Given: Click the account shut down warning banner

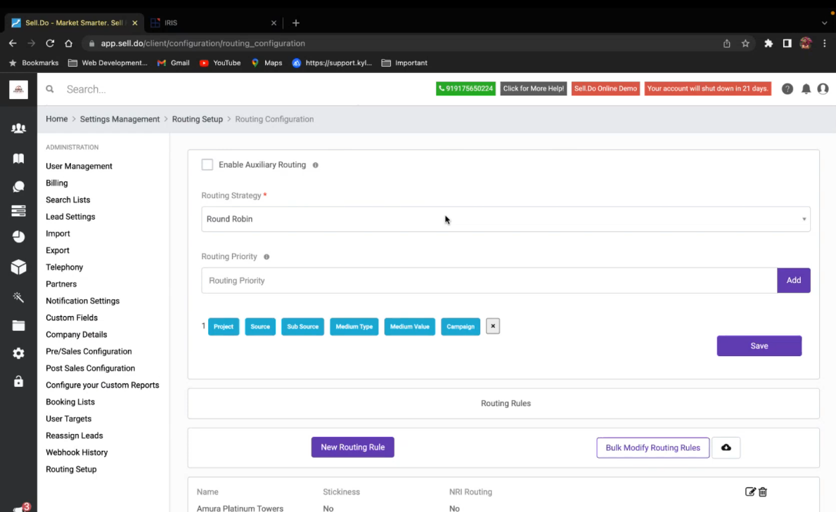Looking at the screenshot, I should [x=707, y=88].
